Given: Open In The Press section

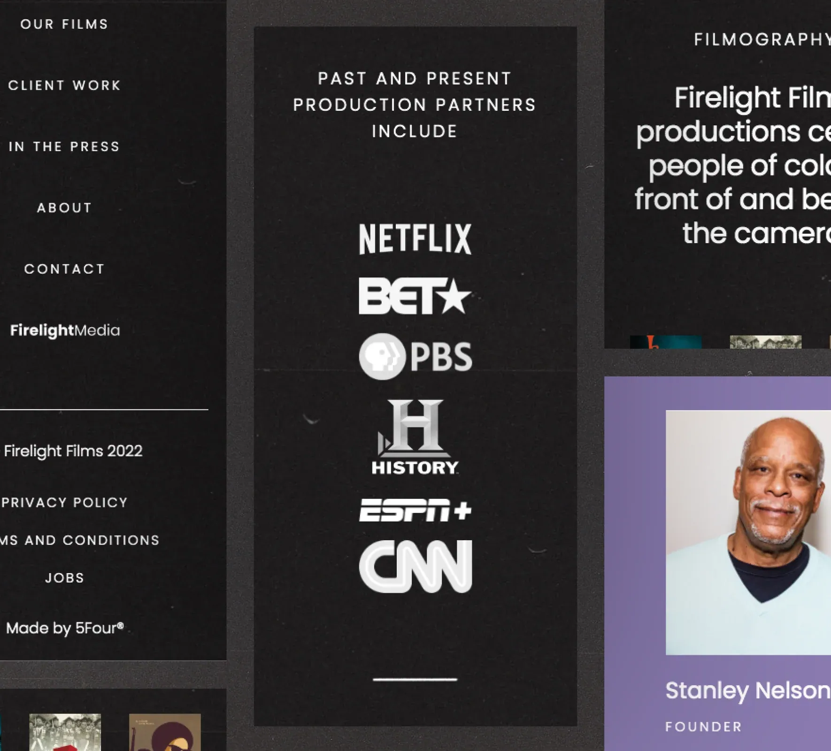Looking at the screenshot, I should click(x=64, y=146).
